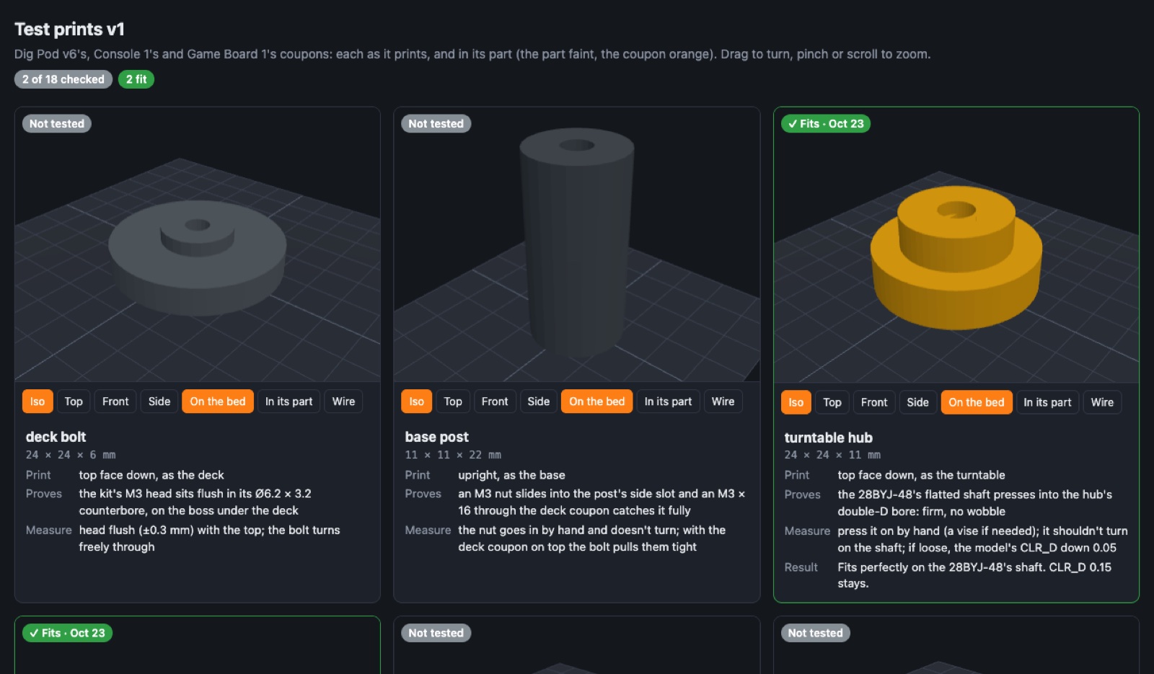Select Iso view for turntable hub
Image resolution: width=1154 pixels, height=674 pixels.
pos(796,402)
